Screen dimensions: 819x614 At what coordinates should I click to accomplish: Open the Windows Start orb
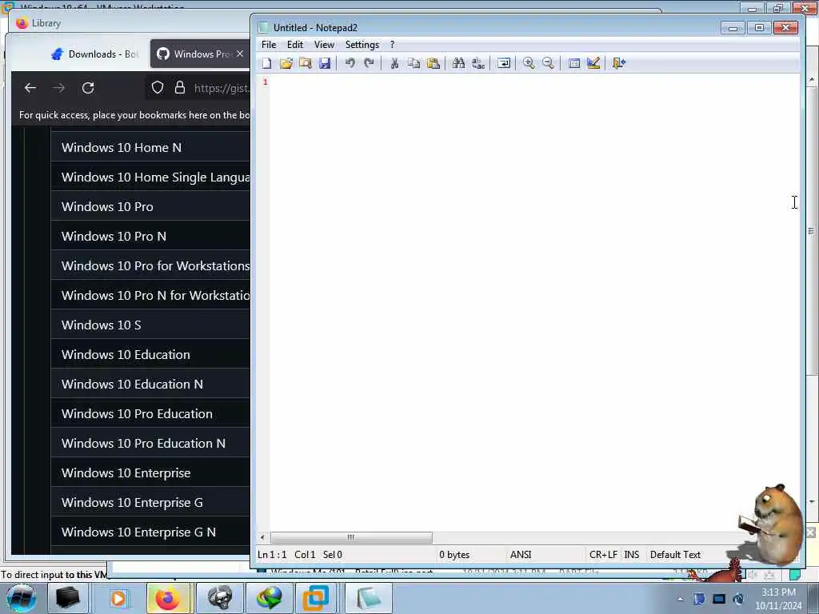(21, 598)
